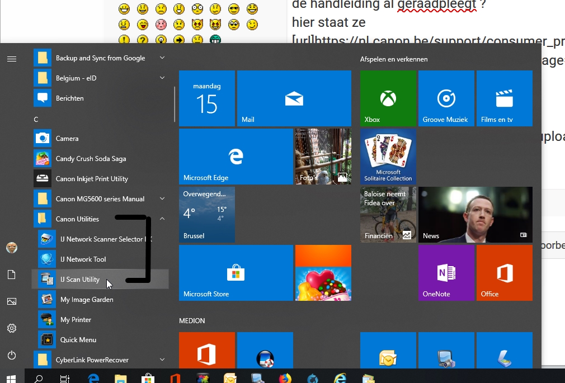The height and width of the screenshot is (383, 565).
Task: Open My Image Garden app
Action: click(86, 299)
